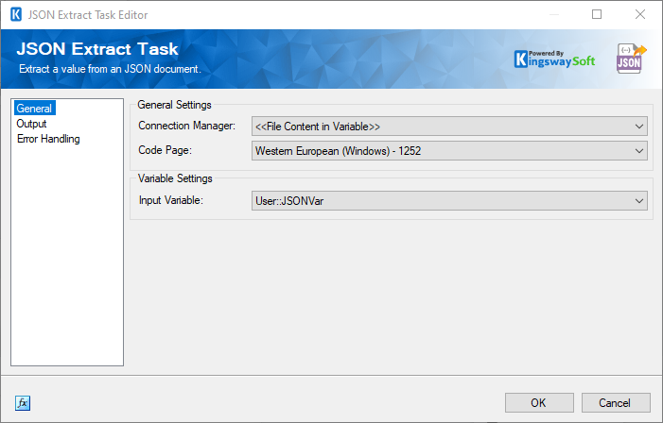Click the Cancel button
This screenshot has height=423, width=663.
point(616,403)
